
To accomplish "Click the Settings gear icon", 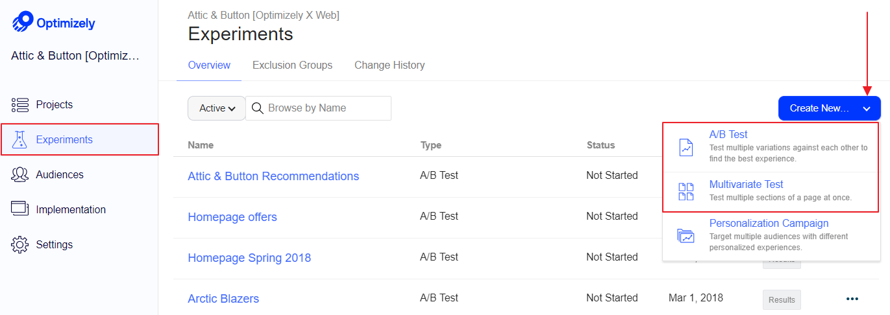I will 20,244.
